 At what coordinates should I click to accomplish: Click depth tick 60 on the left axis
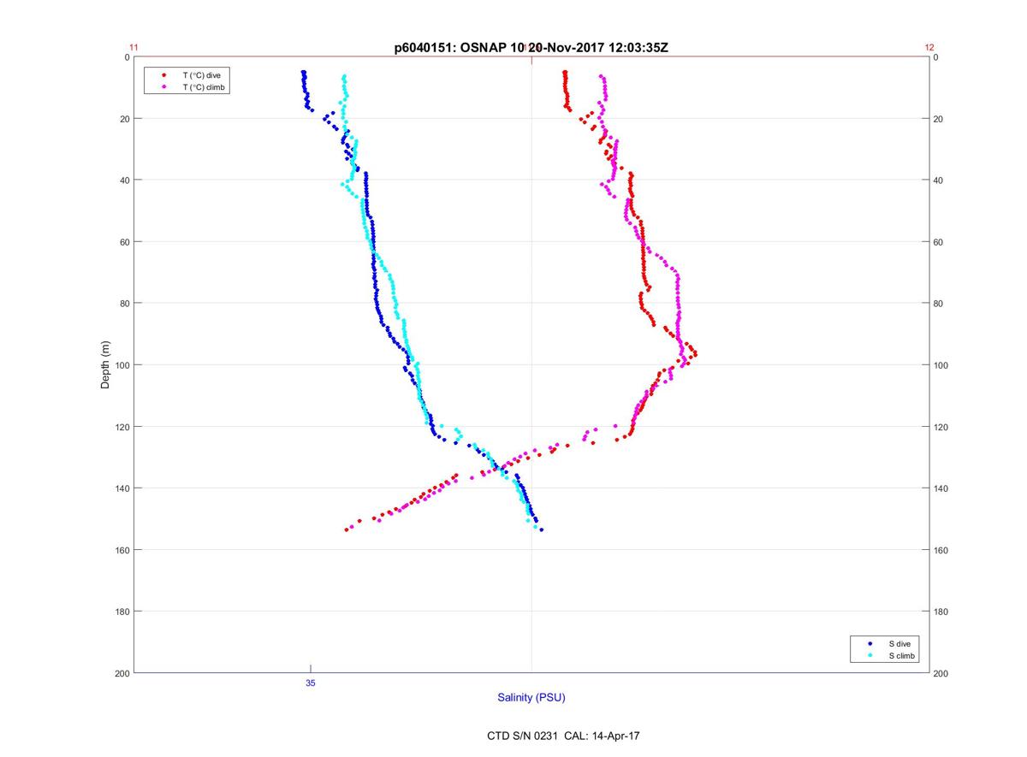click(125, 242)
